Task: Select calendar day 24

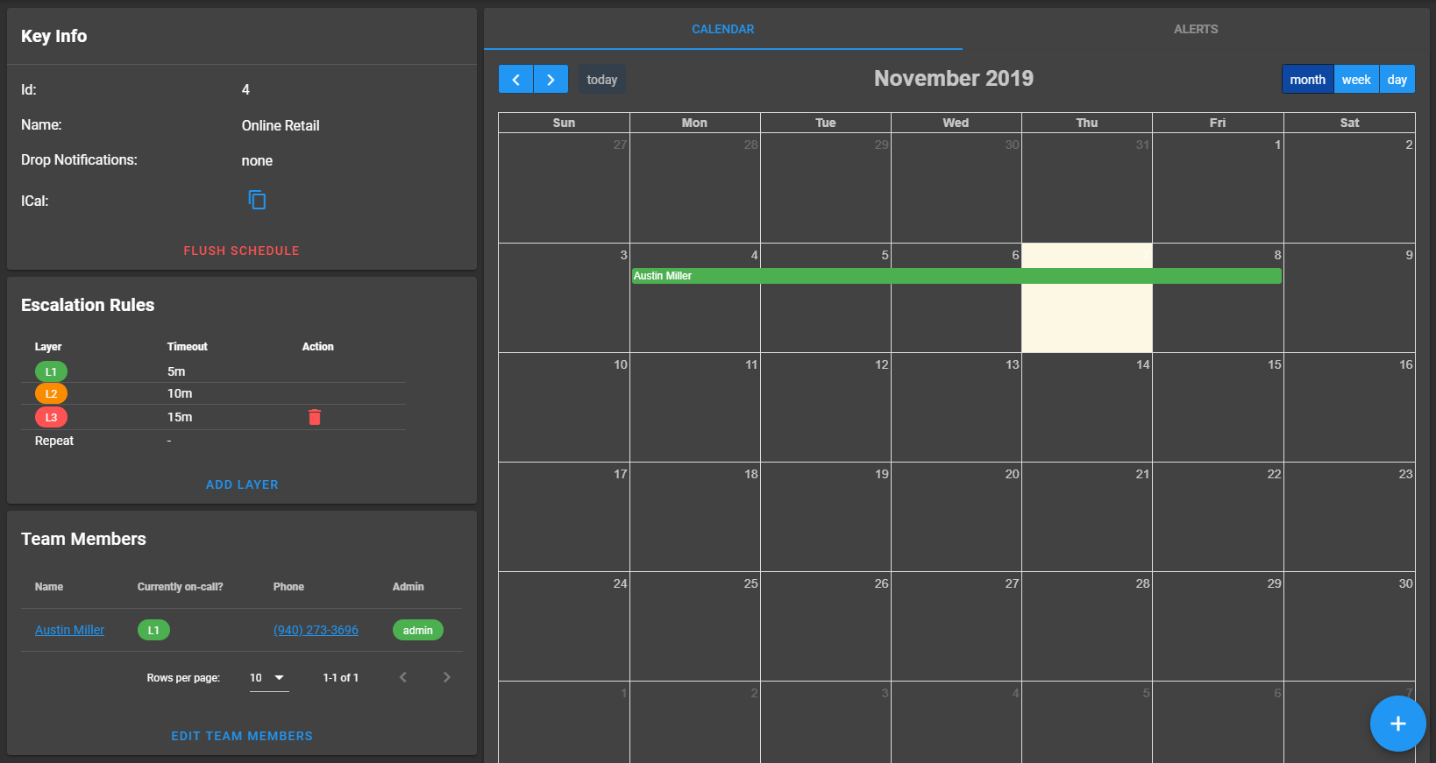Action: [x=564, y=626]
